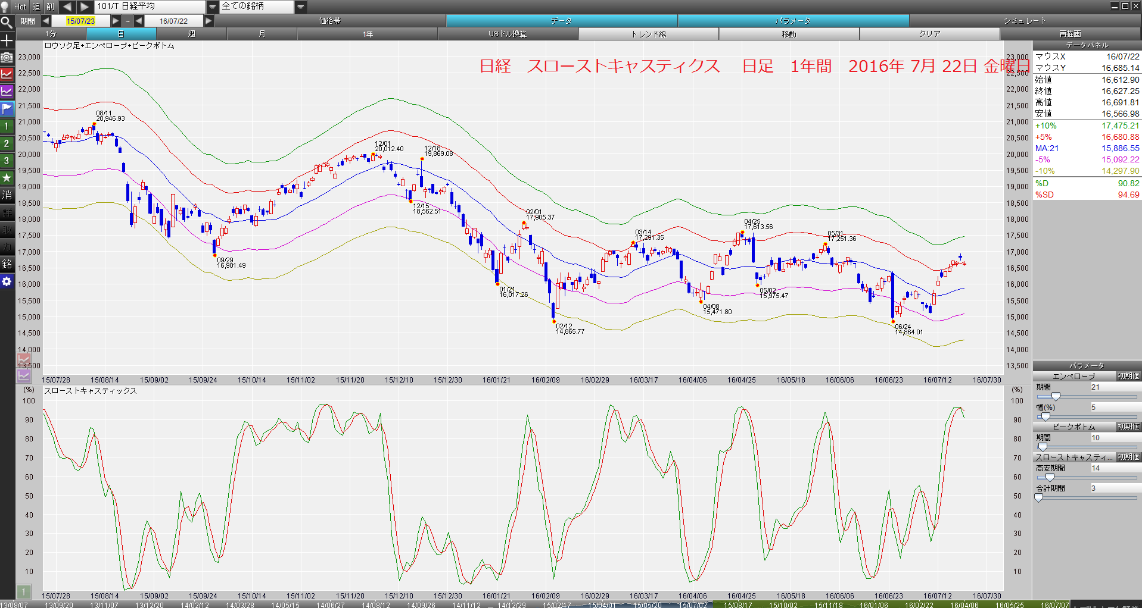Step start date 15/07/23 backward
The image size is (1142, 608).
click(46, 21)
